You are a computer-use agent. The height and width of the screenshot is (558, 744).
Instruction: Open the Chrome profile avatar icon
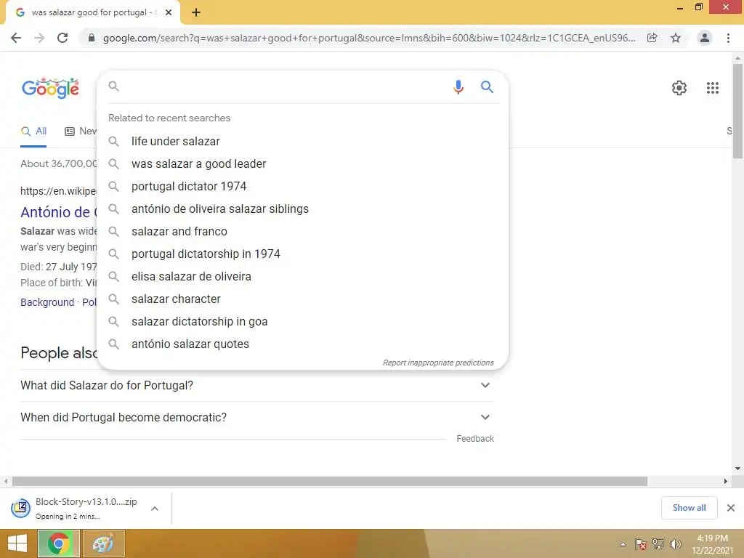tap(705, 38)
